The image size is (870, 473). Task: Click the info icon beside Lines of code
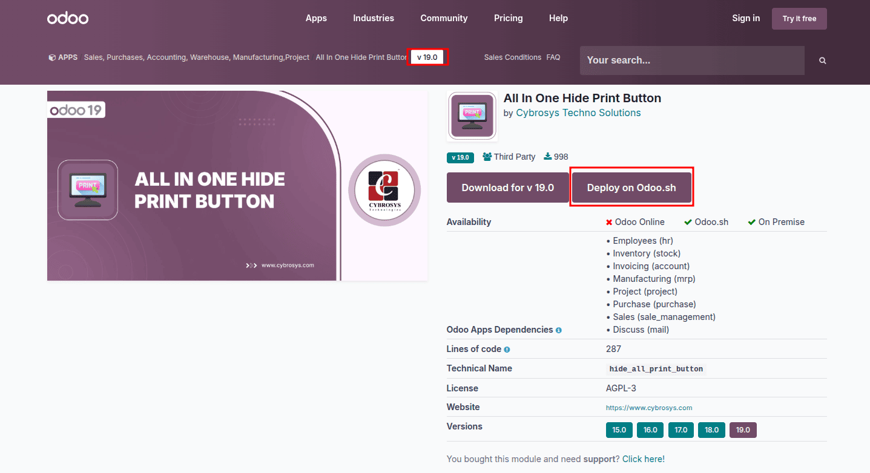pos(507,349)
